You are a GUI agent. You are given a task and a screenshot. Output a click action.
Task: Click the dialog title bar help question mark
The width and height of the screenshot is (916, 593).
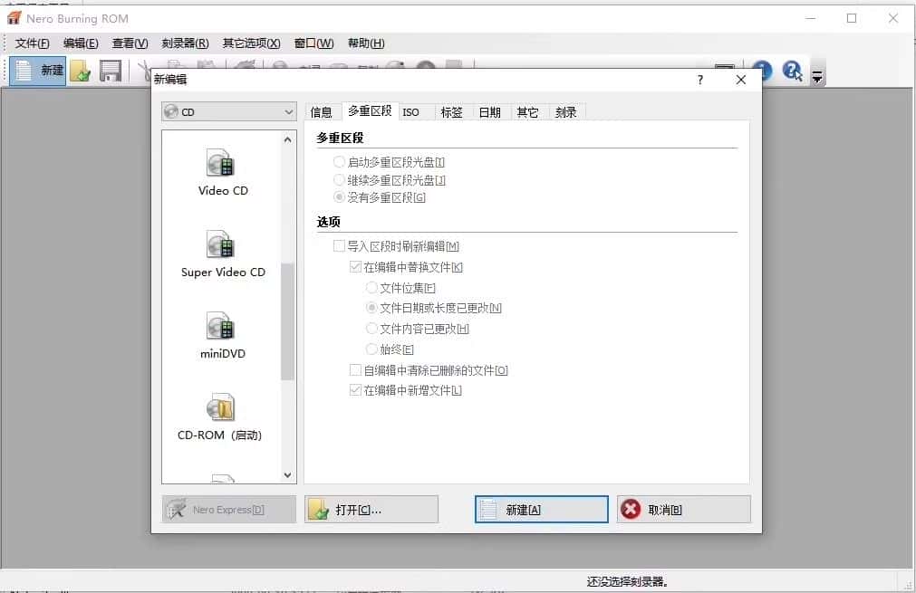pos(699,80)
